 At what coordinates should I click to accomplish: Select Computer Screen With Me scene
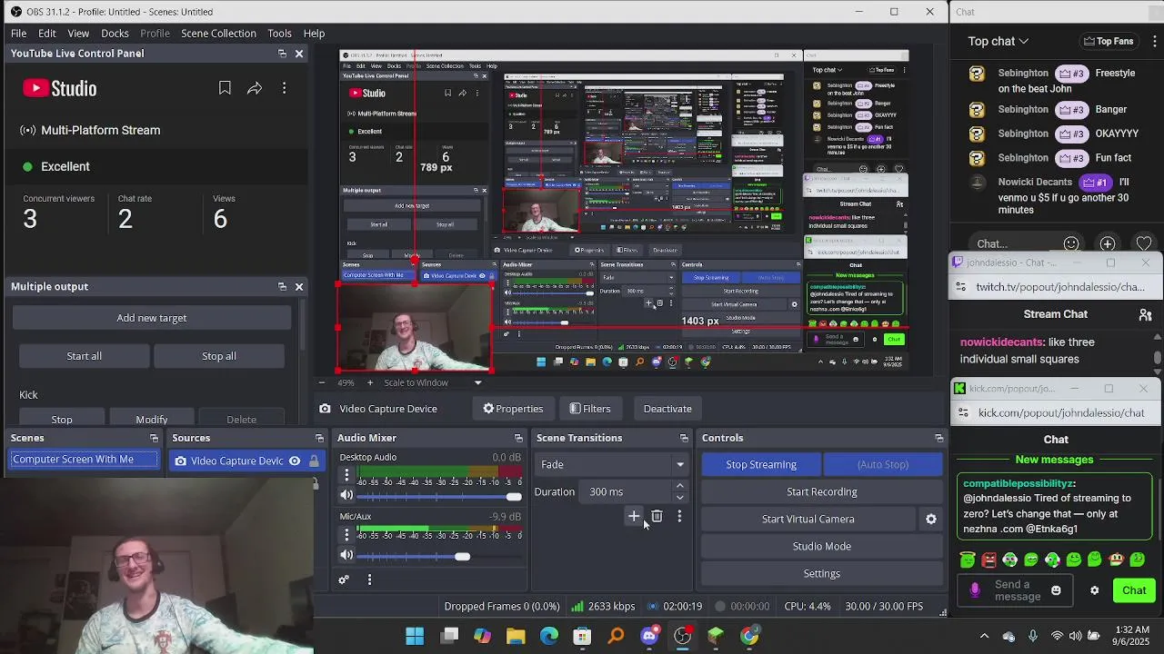click(85, 460)
